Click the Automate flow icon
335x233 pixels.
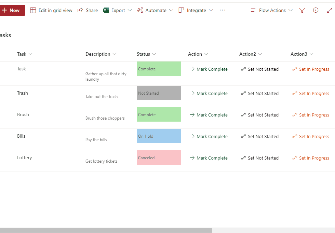pos(140,10)
